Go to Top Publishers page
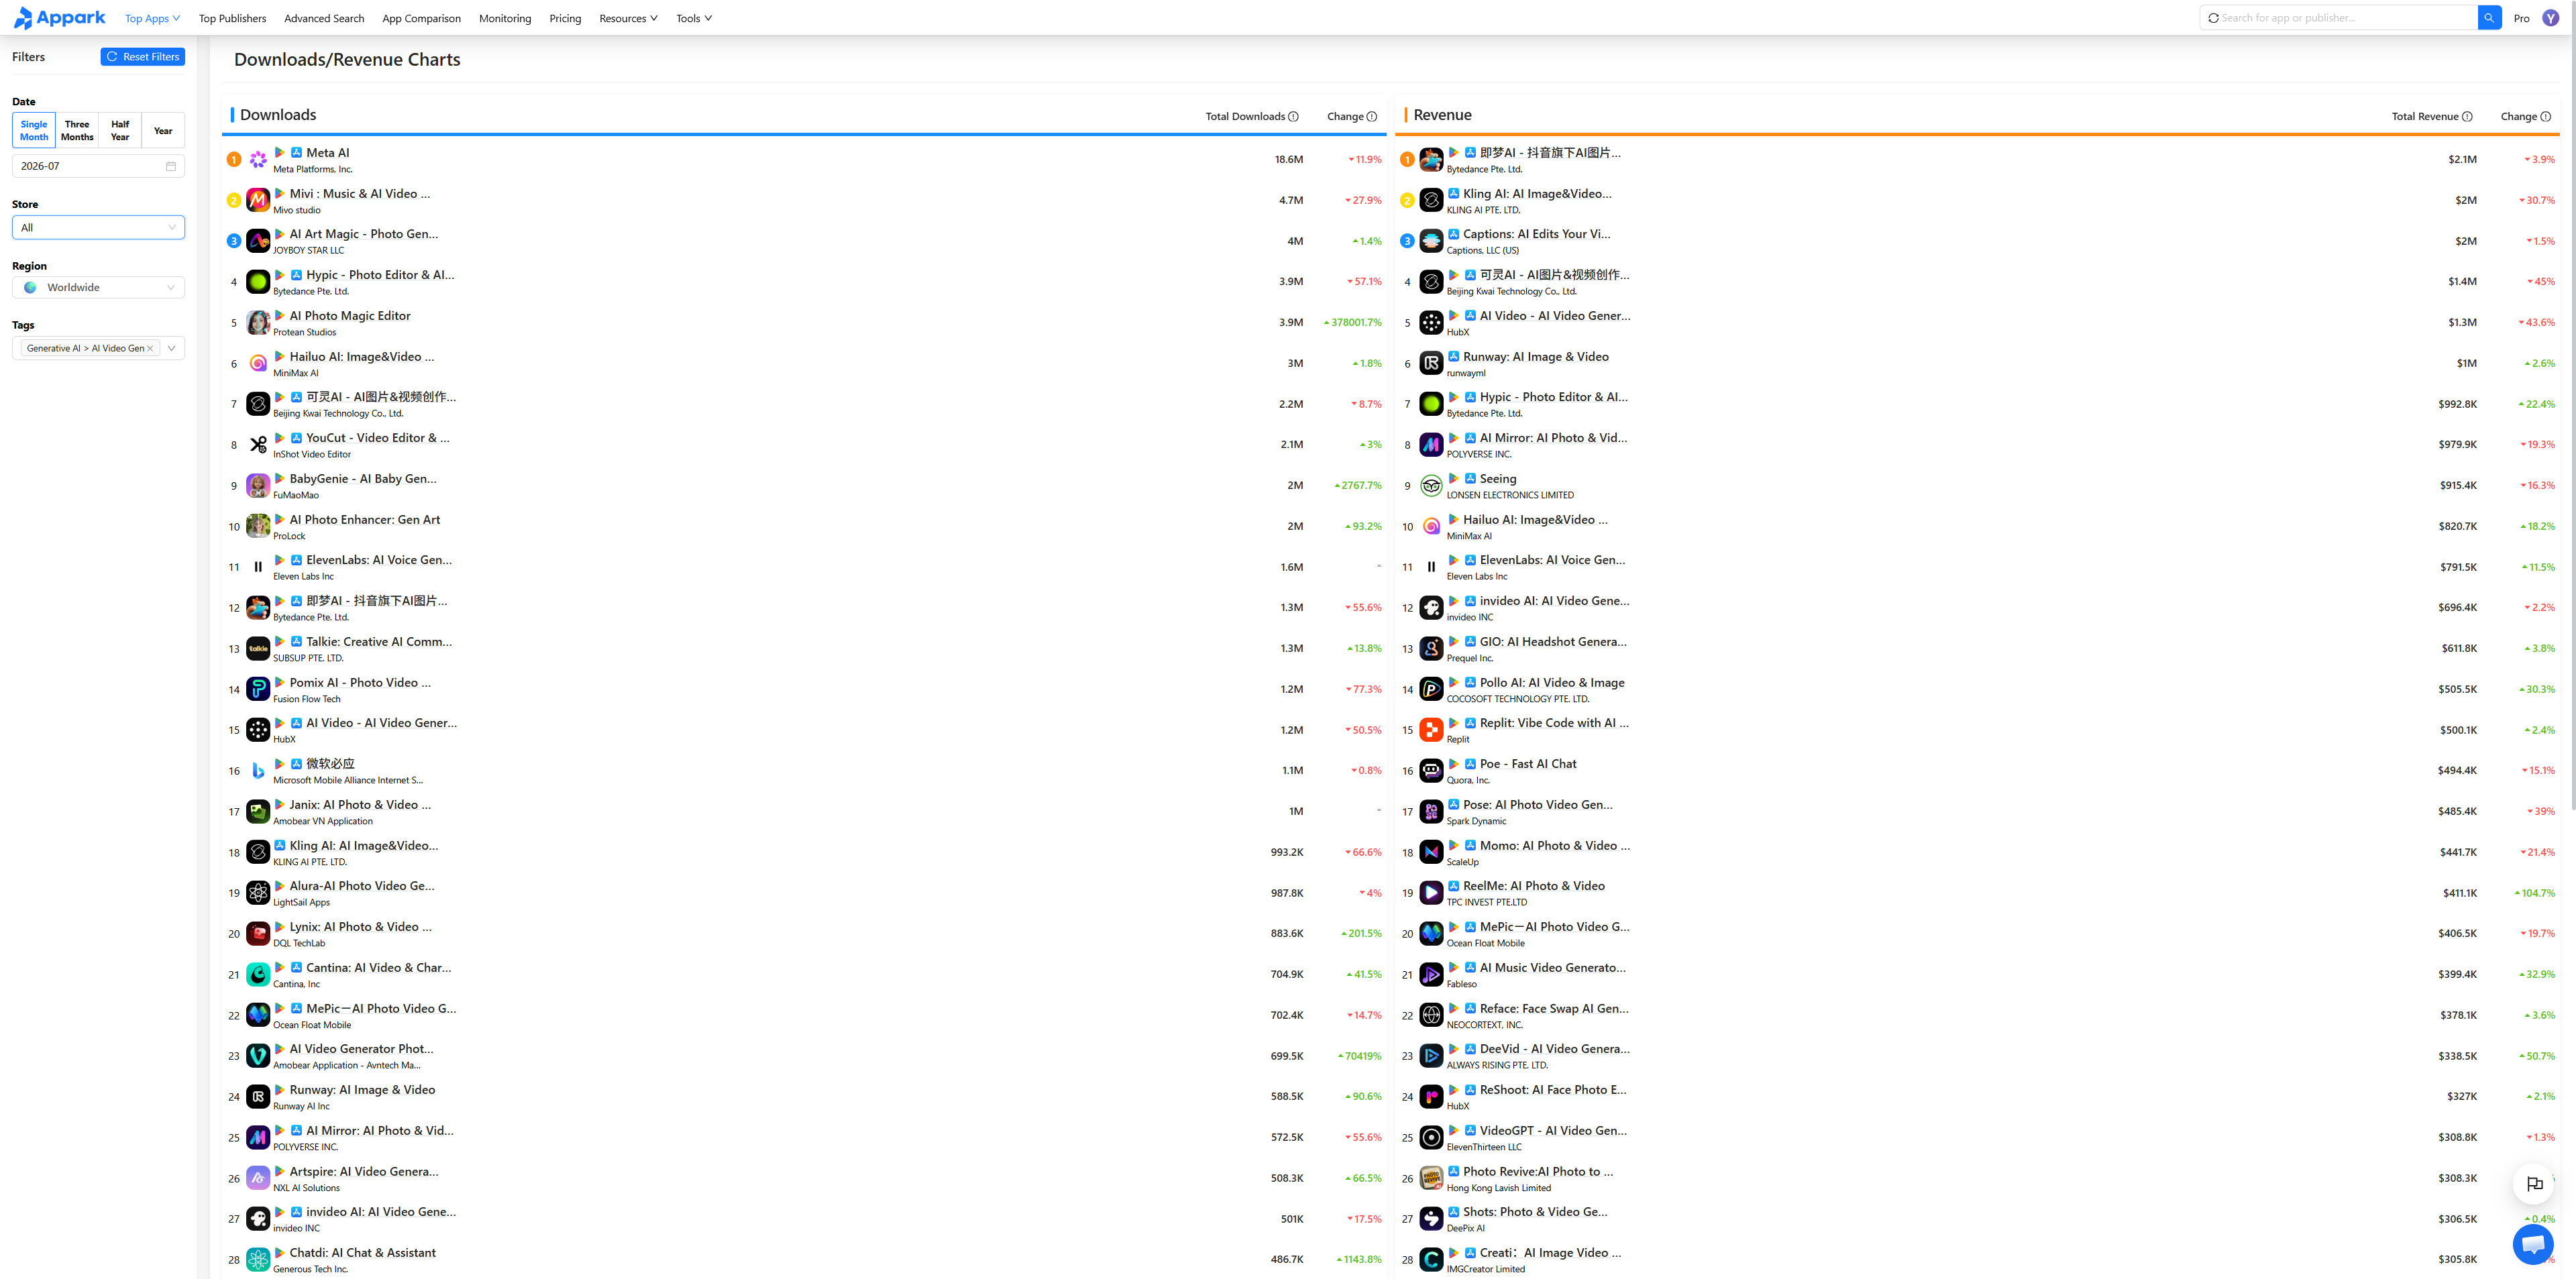Image resolution: width=2576 pixels, height=1279 pixels. click(x=232, y=18)
